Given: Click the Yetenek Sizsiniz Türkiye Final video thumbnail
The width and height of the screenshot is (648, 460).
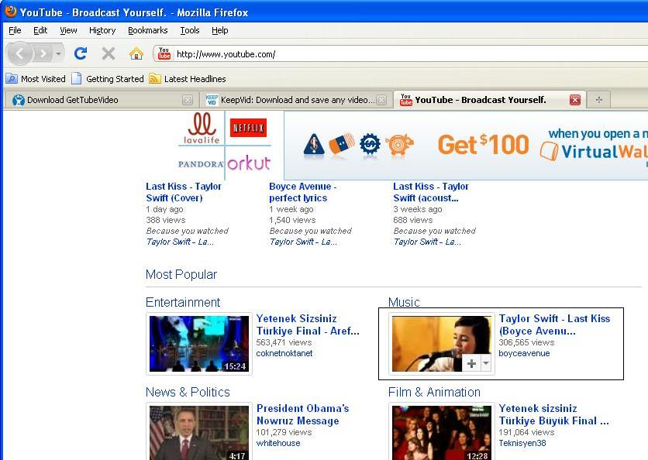Looking at the screenshot, I should pyautogui.click(x=199, y=344).
